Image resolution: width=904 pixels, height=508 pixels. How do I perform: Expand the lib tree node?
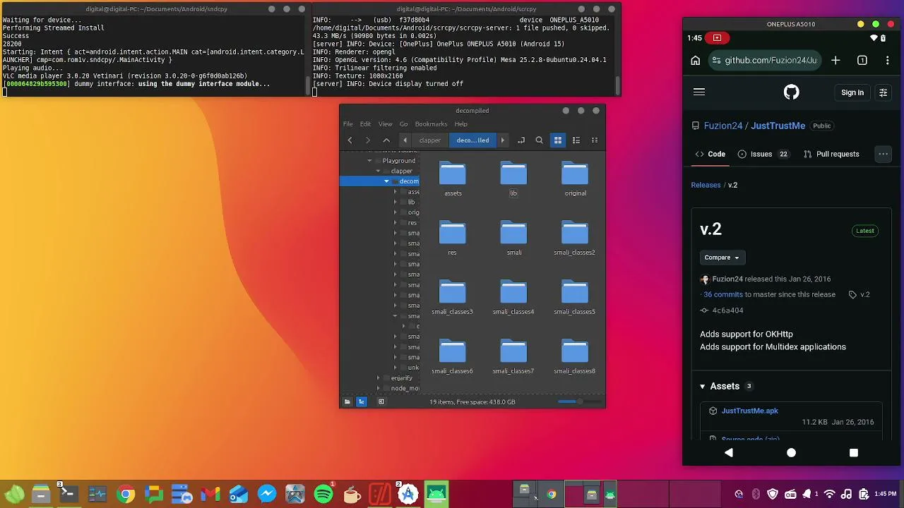point(395,202)
